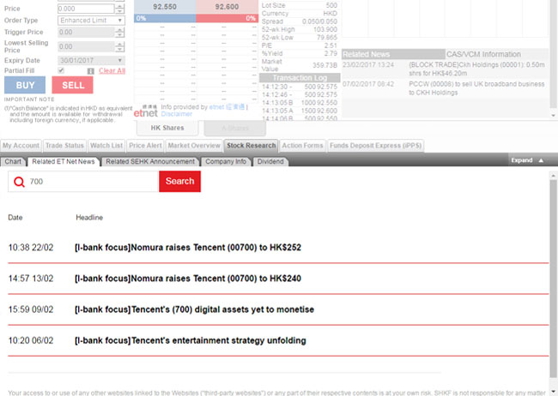Viewport: 558px width, 396px height.
Task: Click the Price input field
Action: [x=86, y=9]
